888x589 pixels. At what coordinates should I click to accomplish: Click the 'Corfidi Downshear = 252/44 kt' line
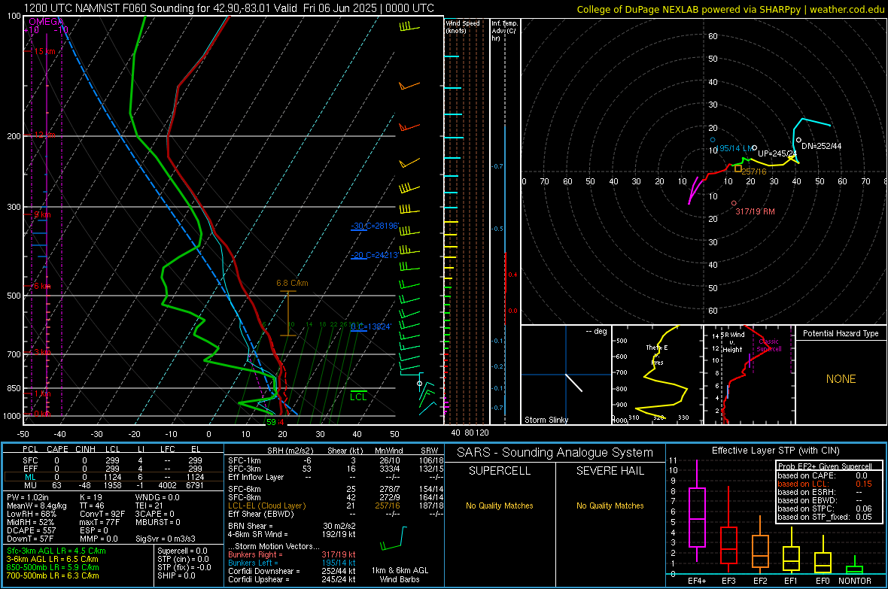click(x=292, y=571)
